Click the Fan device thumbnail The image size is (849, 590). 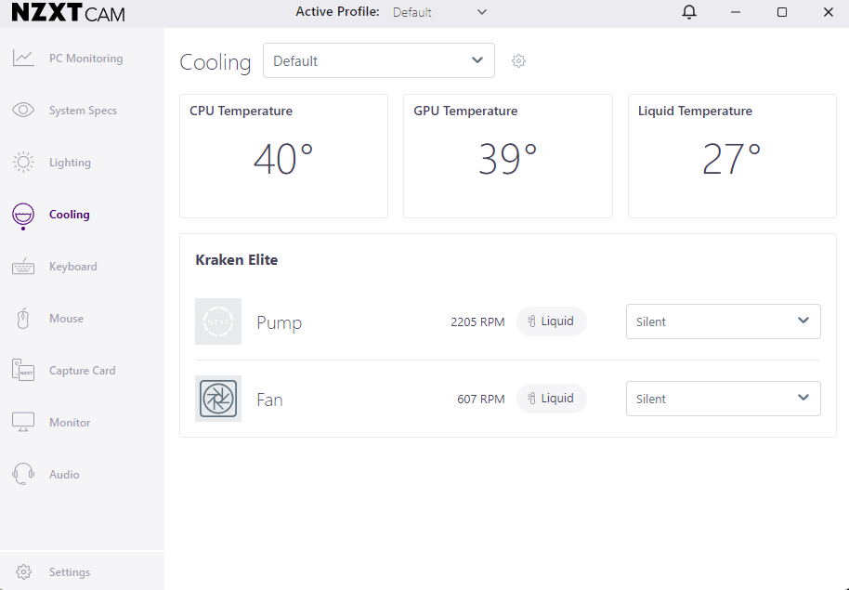point(218,399)
